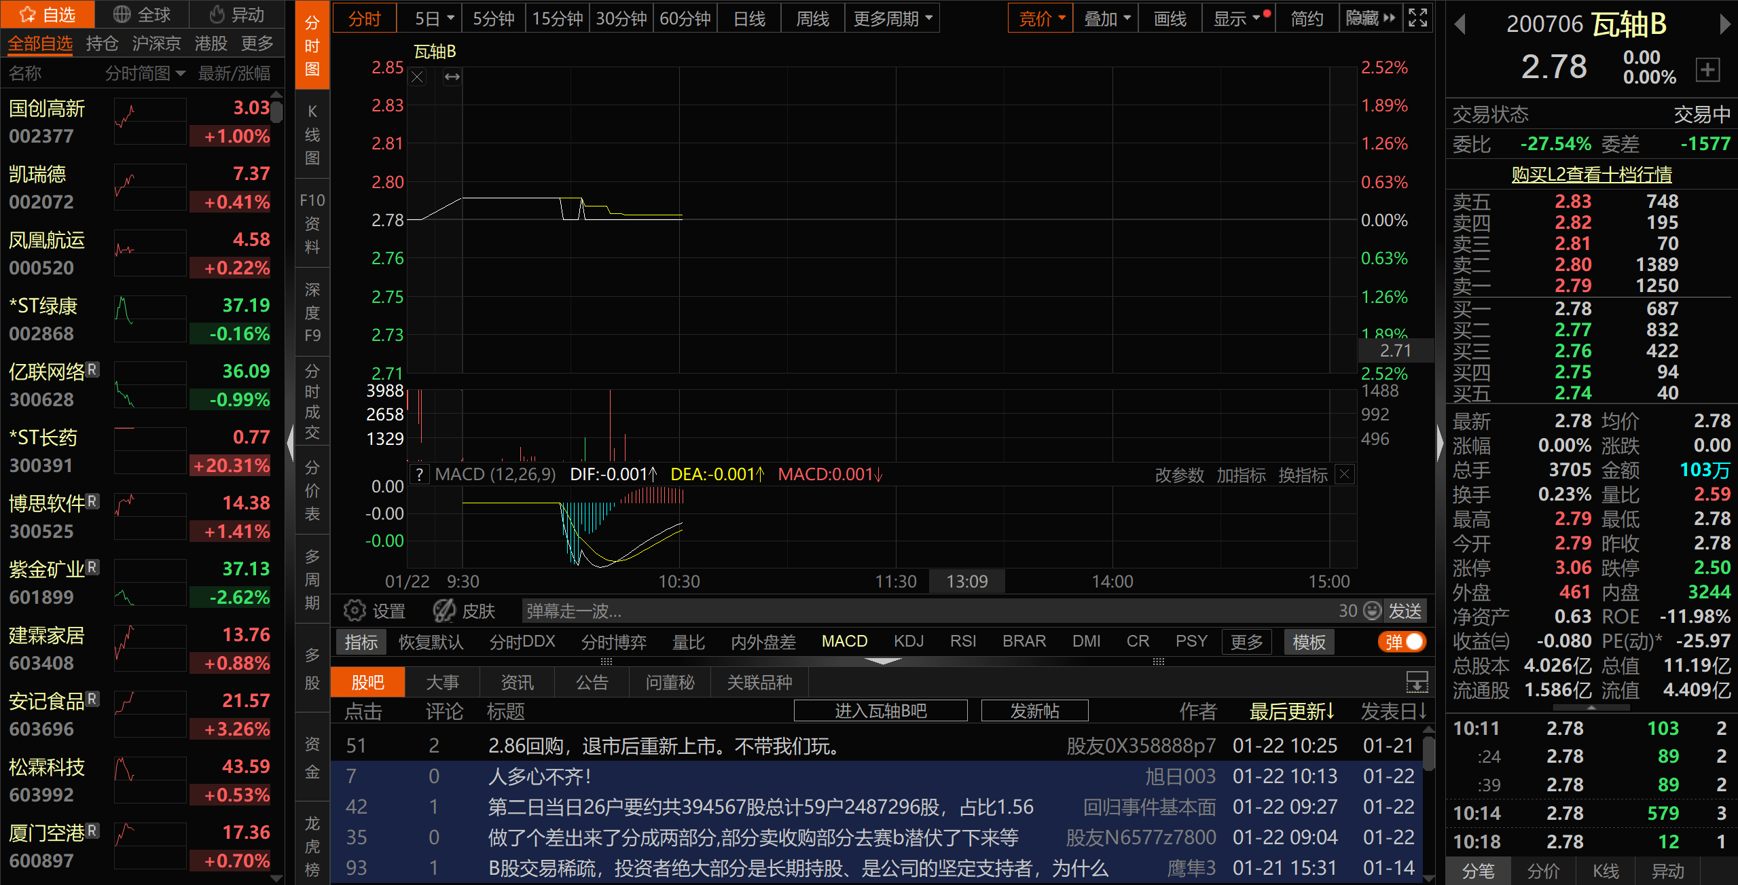Click the MACD question mark help icon
Viewport: 1738px width, 885px height.
(x=420, y=474)
